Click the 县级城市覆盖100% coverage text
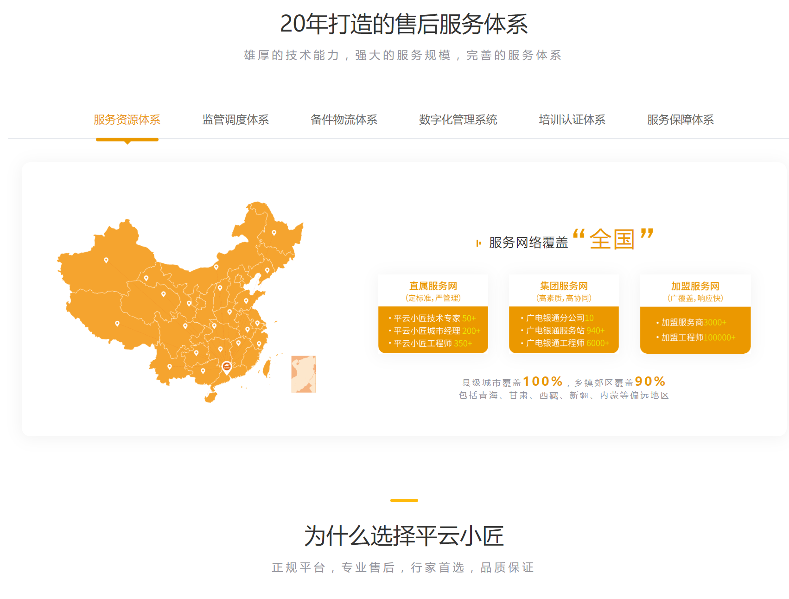 coord(512,382)
